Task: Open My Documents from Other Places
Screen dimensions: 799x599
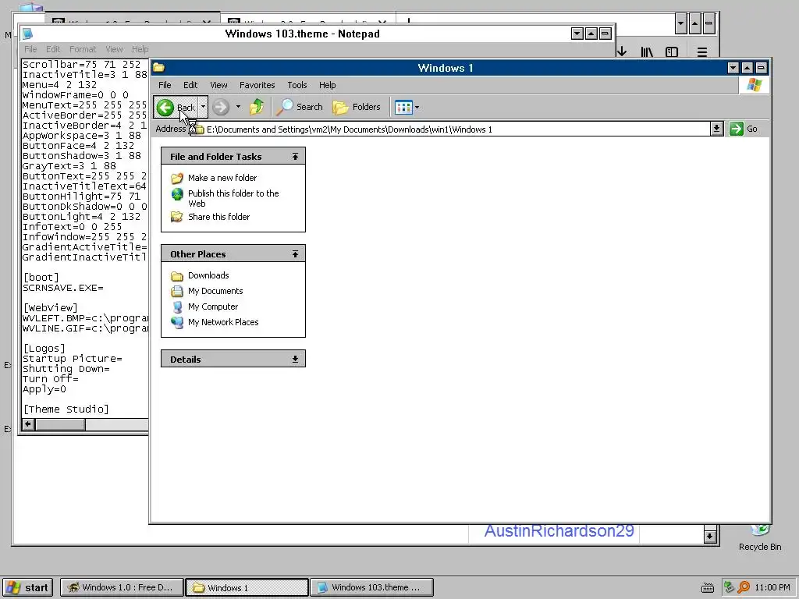Action: (x=215, y=292)
